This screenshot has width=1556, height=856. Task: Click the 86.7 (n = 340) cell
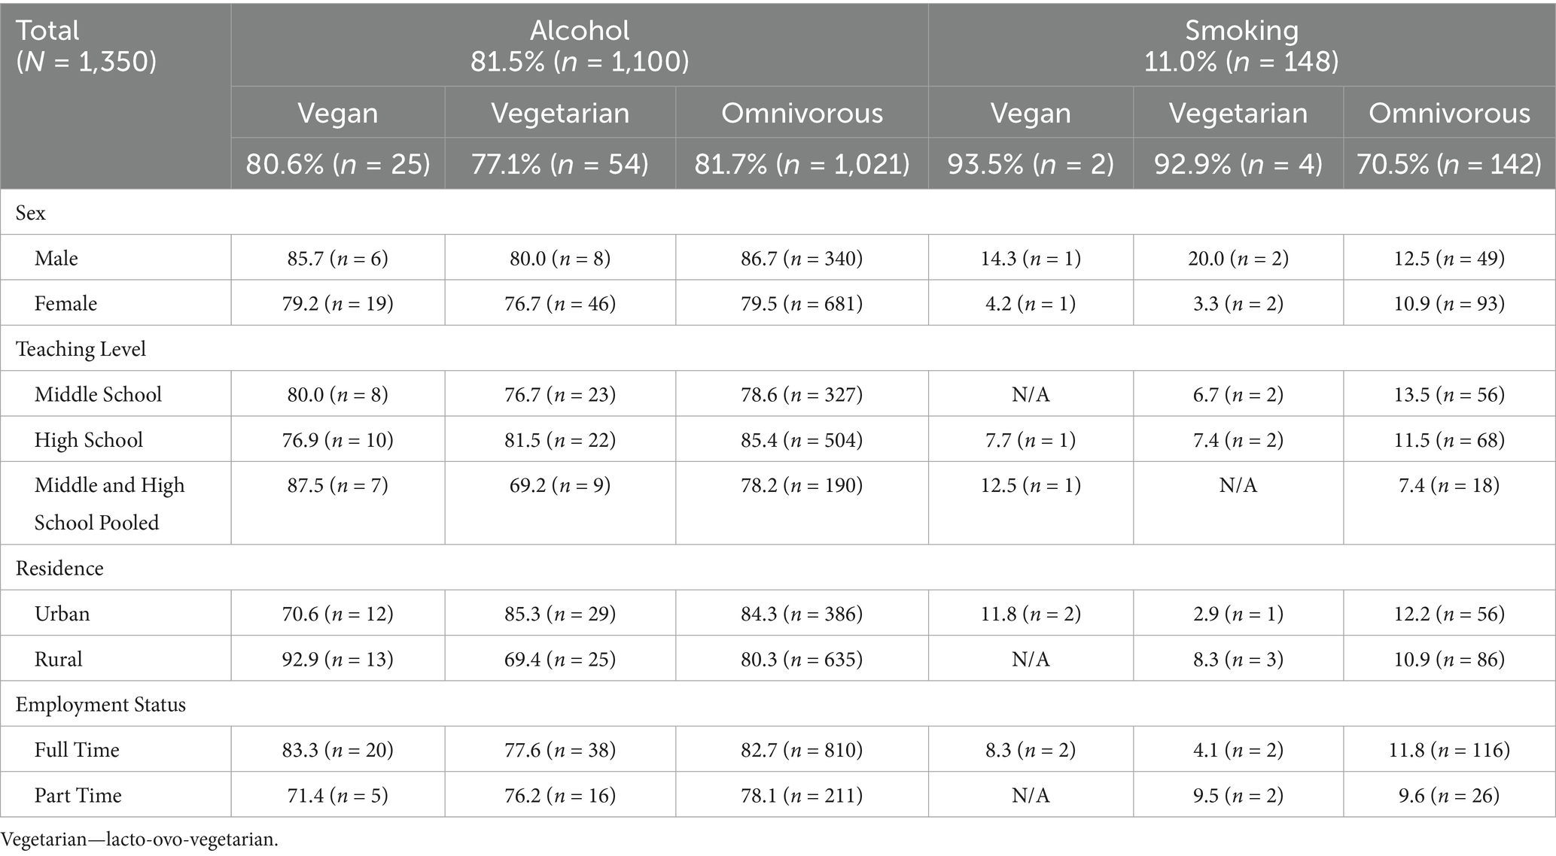[x=802, y=258]
